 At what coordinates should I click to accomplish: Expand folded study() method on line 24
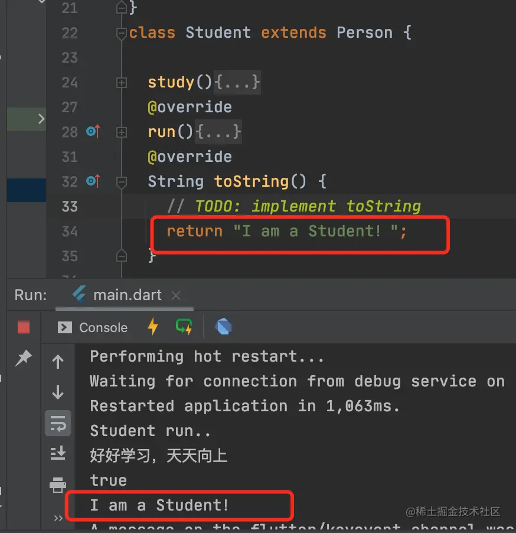click(x=121, y=83)
